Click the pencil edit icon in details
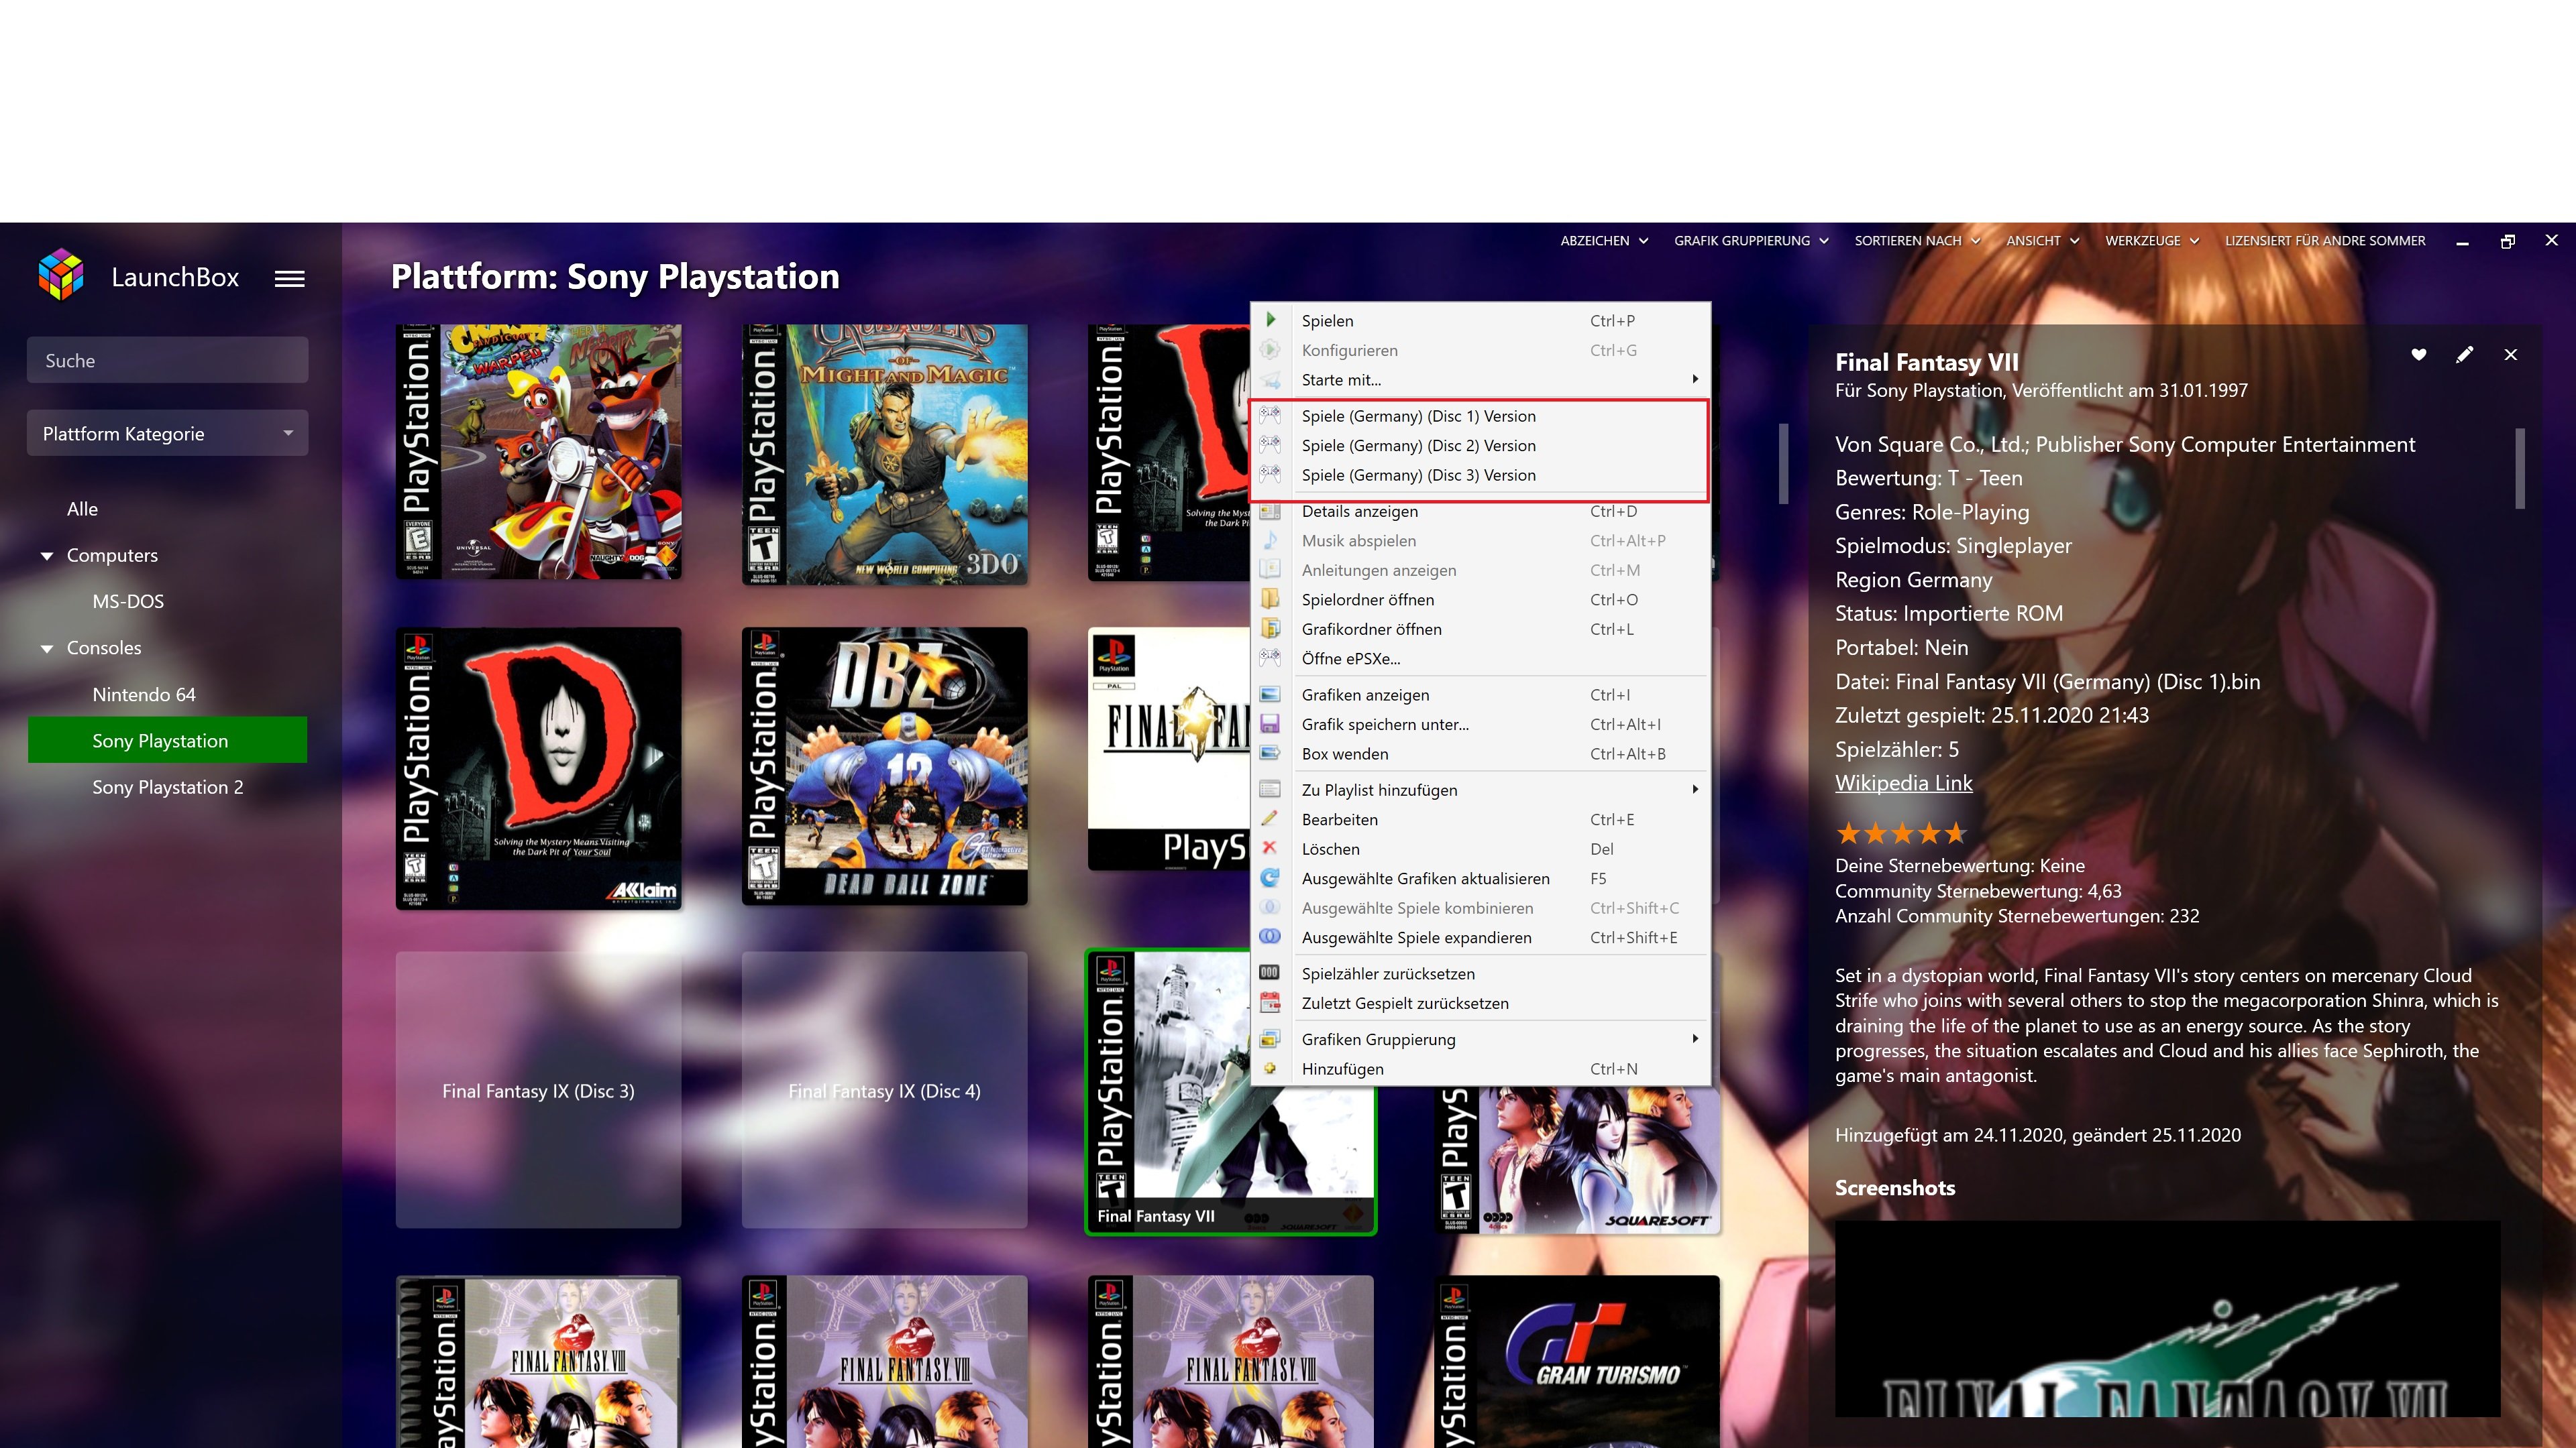Image resolution: width=2576 pixels, height=1448 pixels. 2465,355
